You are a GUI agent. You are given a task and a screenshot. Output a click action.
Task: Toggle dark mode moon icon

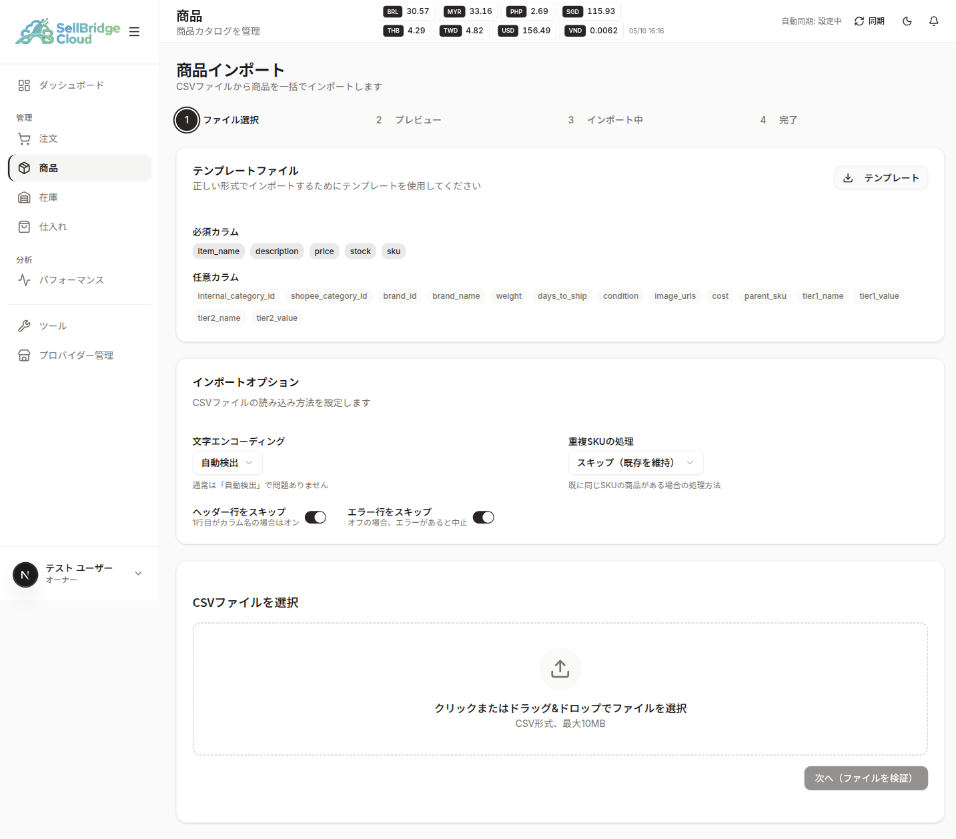click(x=907, y=21)
